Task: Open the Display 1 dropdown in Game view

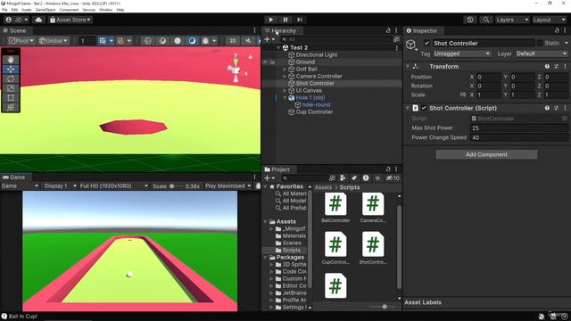Action: click(x=60, y=186)
